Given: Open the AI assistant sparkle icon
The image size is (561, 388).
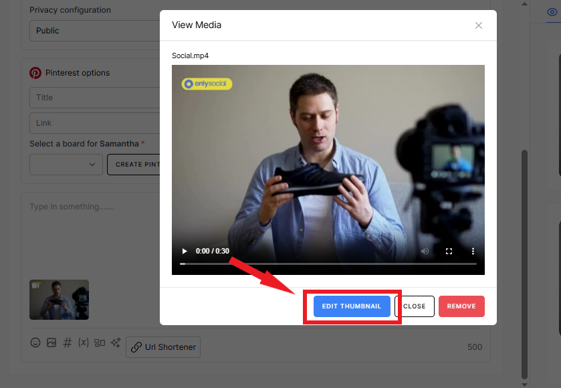Looking at the screenshot, I should click(116, 343).
